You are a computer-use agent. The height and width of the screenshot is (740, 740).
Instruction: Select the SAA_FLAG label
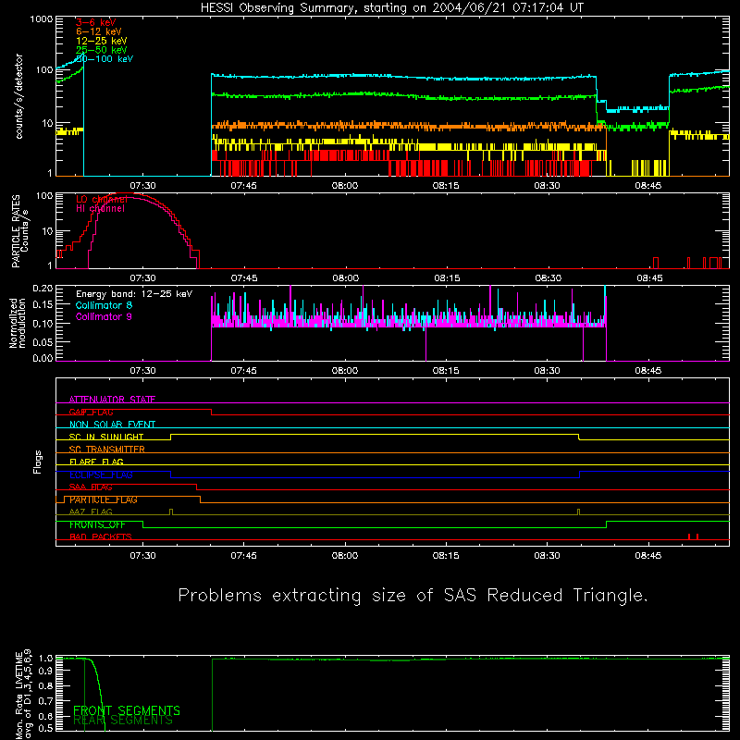pos(91,487)
